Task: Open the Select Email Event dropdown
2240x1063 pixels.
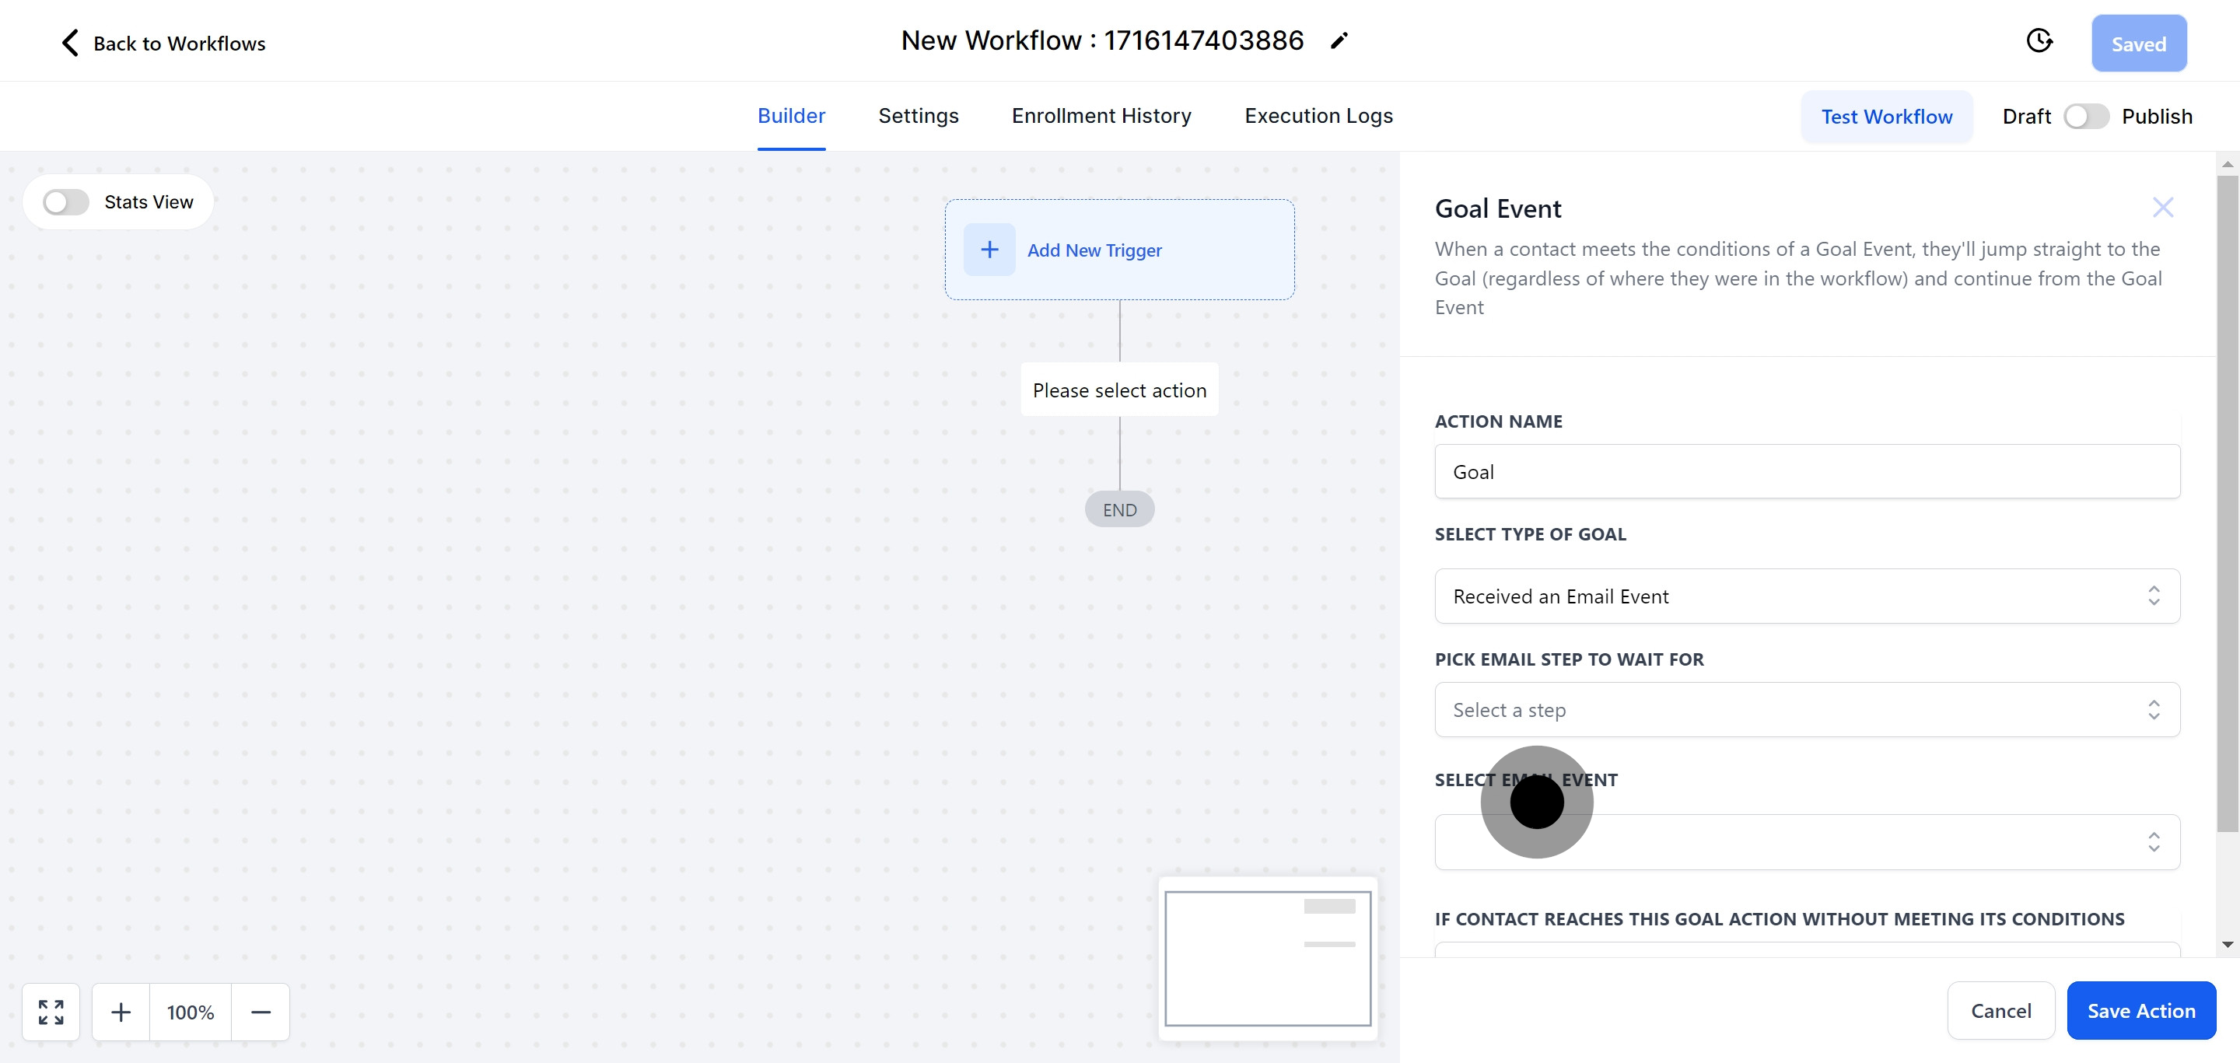Action: click(x=1806, y=842)
